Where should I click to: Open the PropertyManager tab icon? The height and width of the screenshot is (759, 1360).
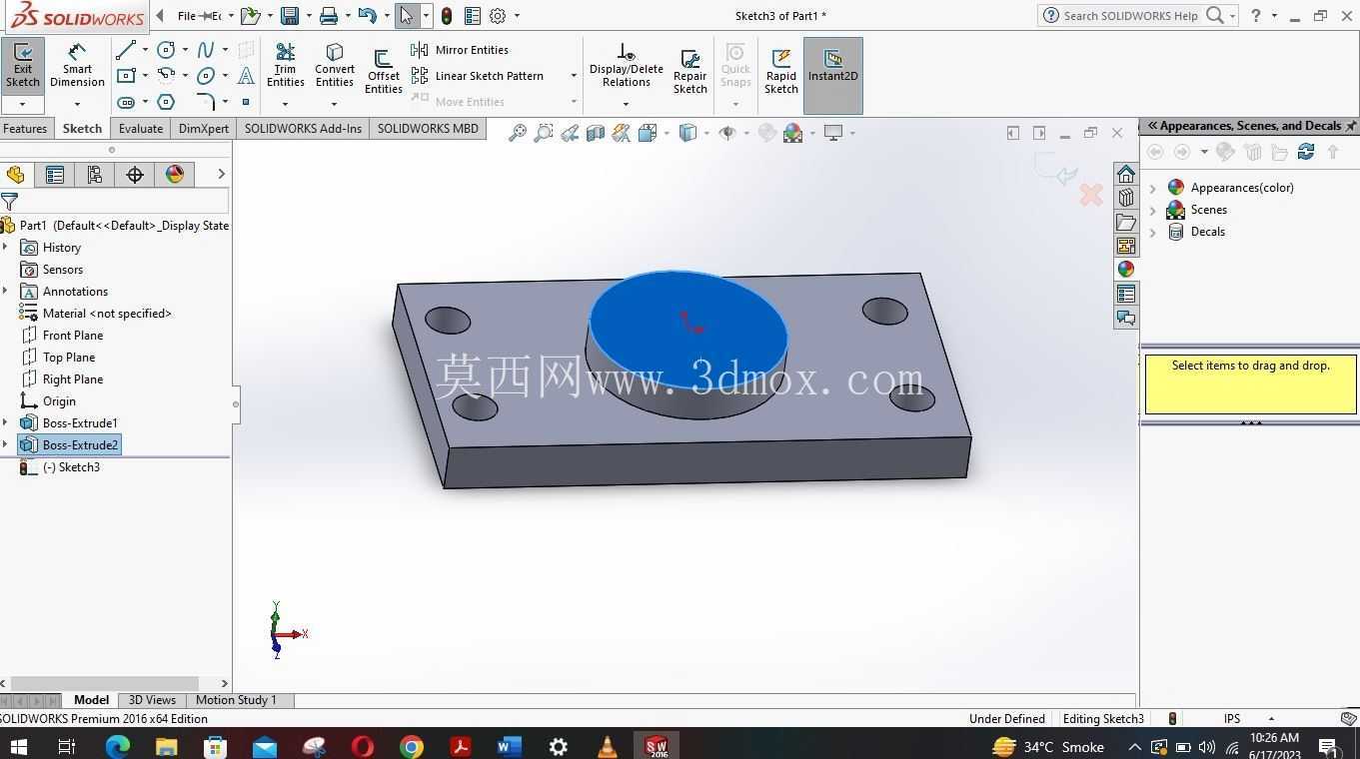(x=55, y=175)
